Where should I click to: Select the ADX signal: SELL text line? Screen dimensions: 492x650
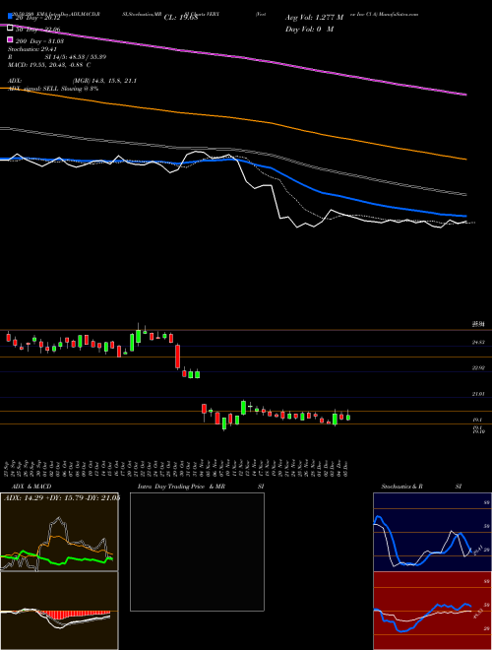point(53,89)
